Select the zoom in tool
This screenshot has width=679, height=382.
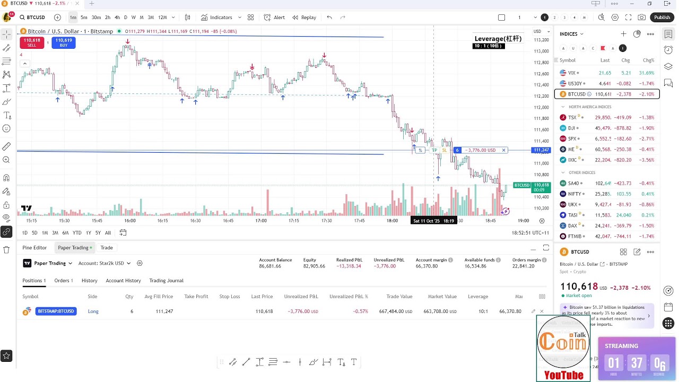(x=6, y=160)
